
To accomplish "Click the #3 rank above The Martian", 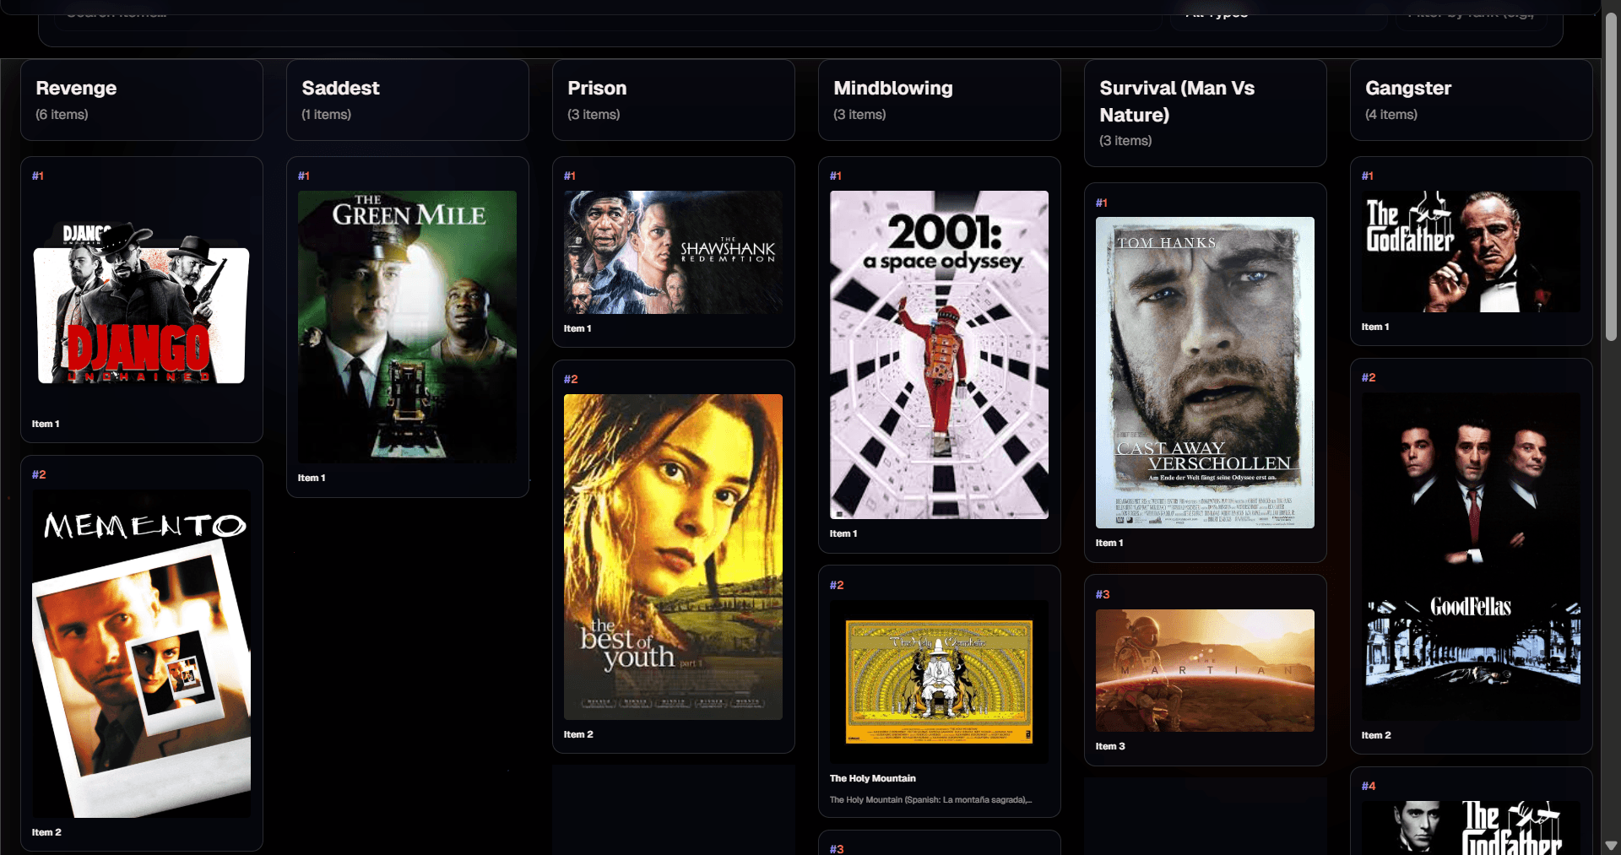I will click(x=1103, y=594).
